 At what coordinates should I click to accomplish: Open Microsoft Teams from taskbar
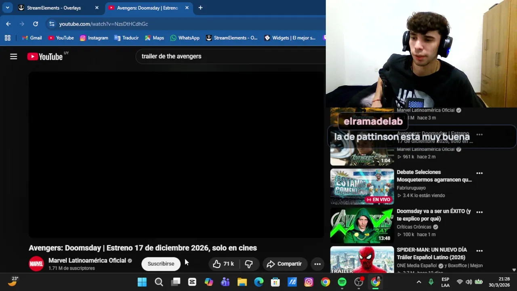pyautogui.click(x=225, y=282)
